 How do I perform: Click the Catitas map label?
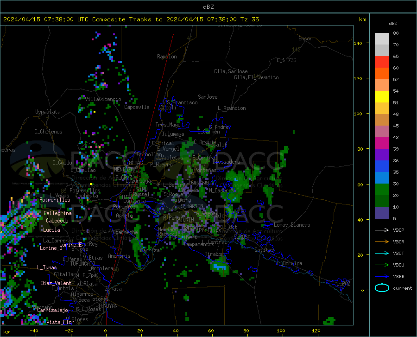pos(265,250)
